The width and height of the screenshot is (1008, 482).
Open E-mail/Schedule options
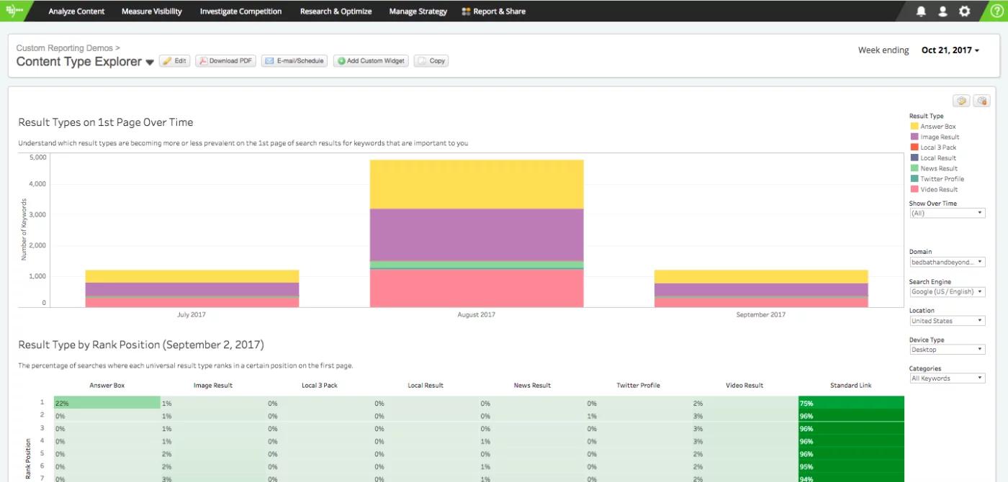pyautogui.click(x=294, y=61)
